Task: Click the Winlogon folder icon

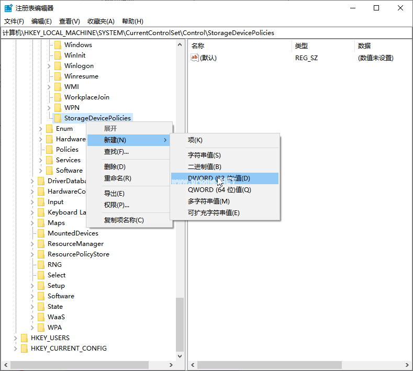Action: (x=58, y=66)
